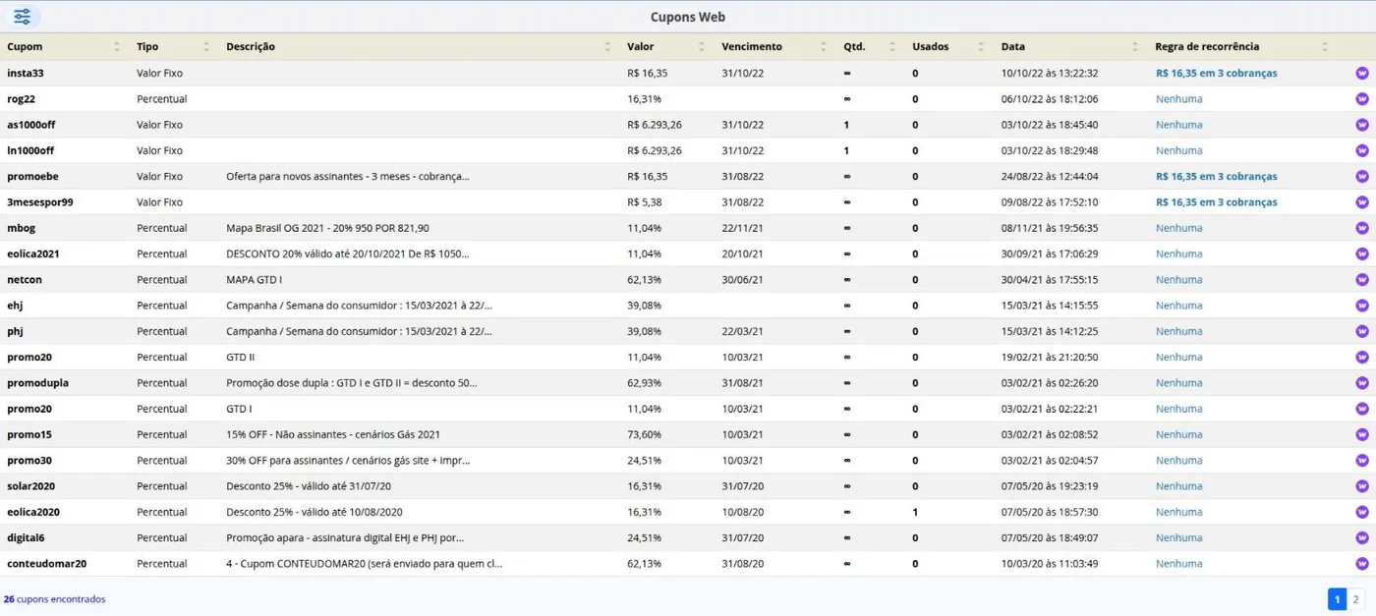
Task: Open the purple action icon for eolica2021
Action: [1362, 253]
